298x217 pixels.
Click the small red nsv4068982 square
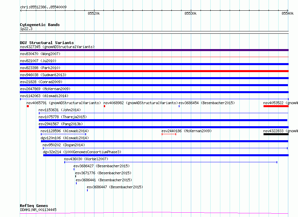[104, 106]
